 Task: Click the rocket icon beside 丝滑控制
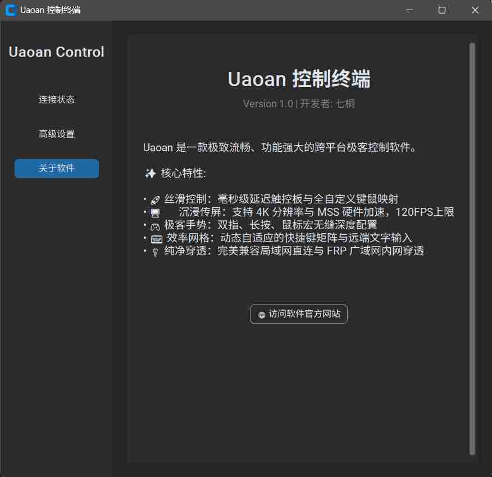coord(156,199)
